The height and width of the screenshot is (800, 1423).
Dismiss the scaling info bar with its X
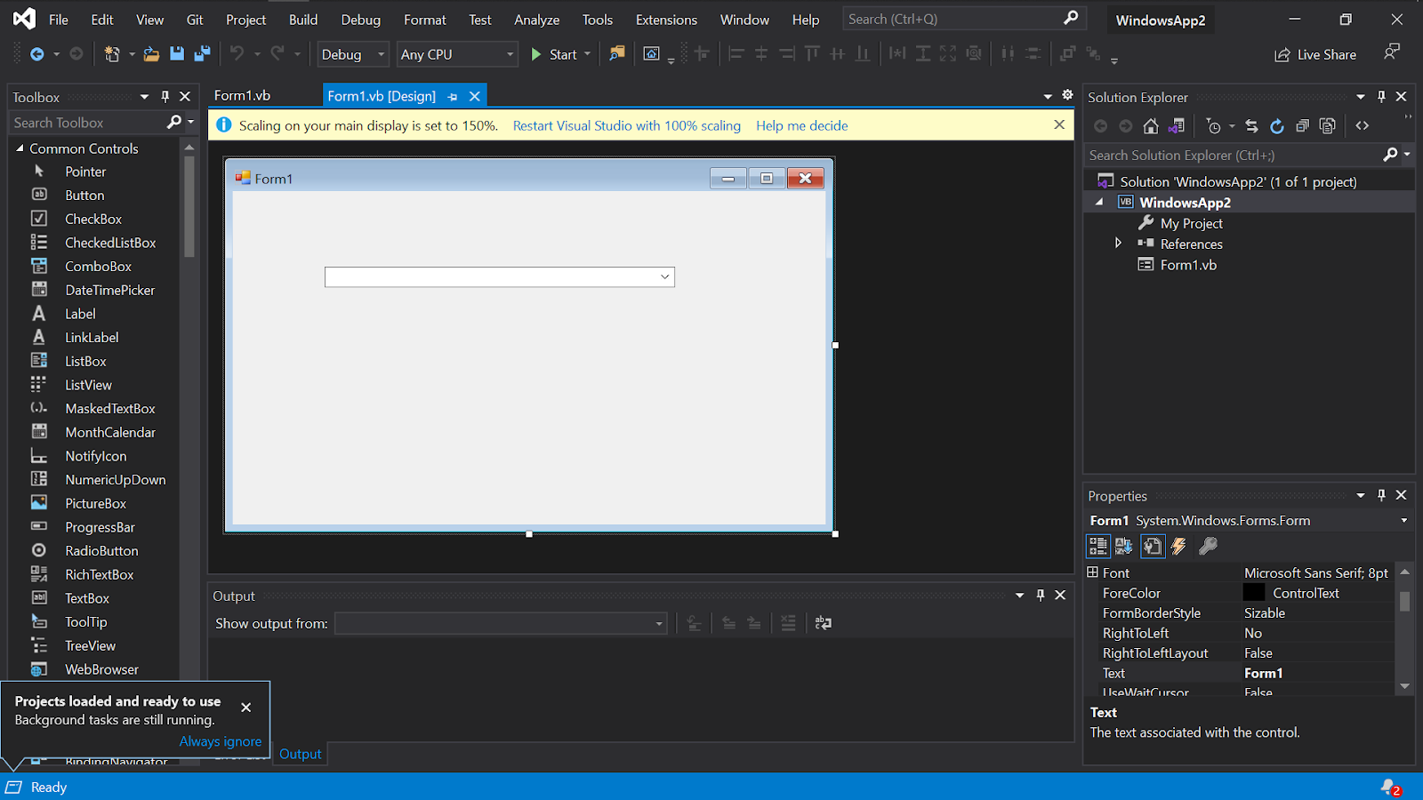1059,124
